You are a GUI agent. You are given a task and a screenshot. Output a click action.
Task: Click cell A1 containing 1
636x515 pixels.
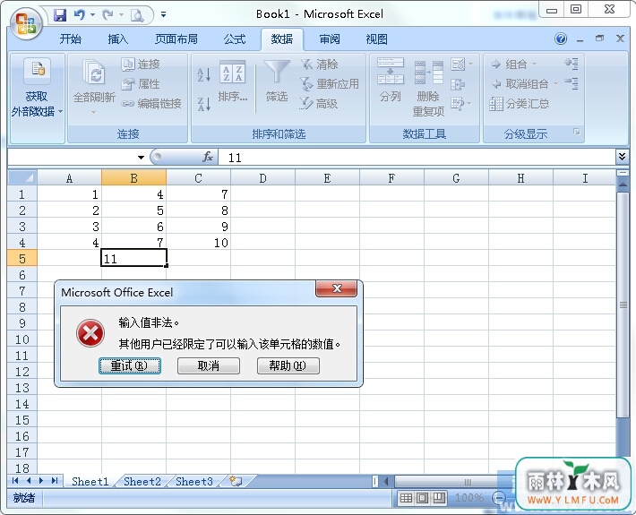coord(69,194)
